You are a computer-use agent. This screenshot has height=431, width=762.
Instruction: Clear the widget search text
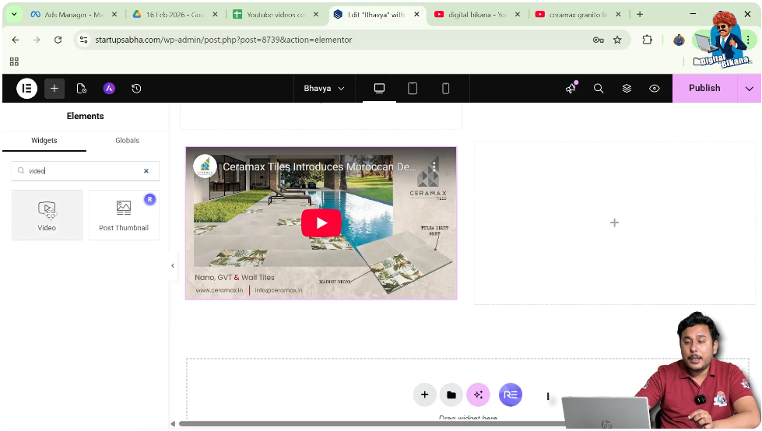tap(146, 171)
